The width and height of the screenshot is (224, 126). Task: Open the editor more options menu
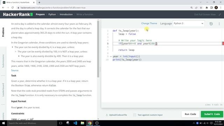pyautogui.click(x=219, y=24)
